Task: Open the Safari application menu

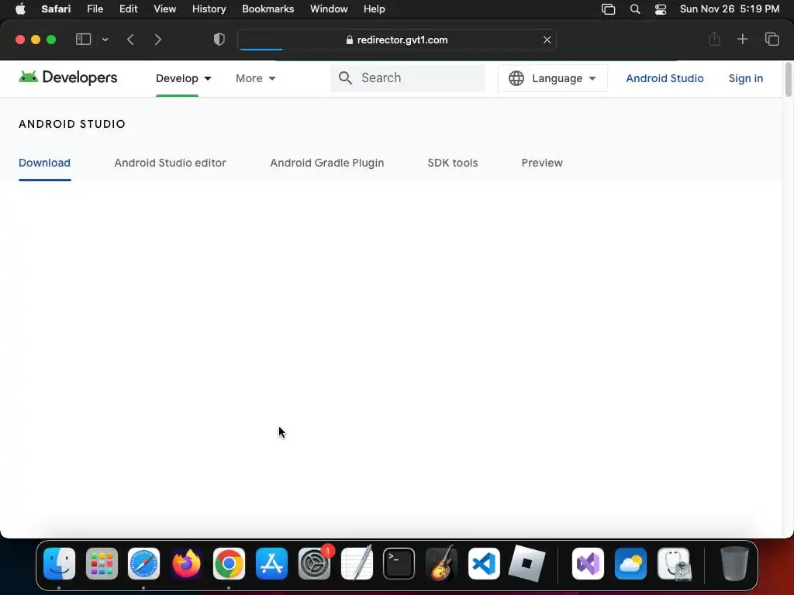Action: [56, 9]
